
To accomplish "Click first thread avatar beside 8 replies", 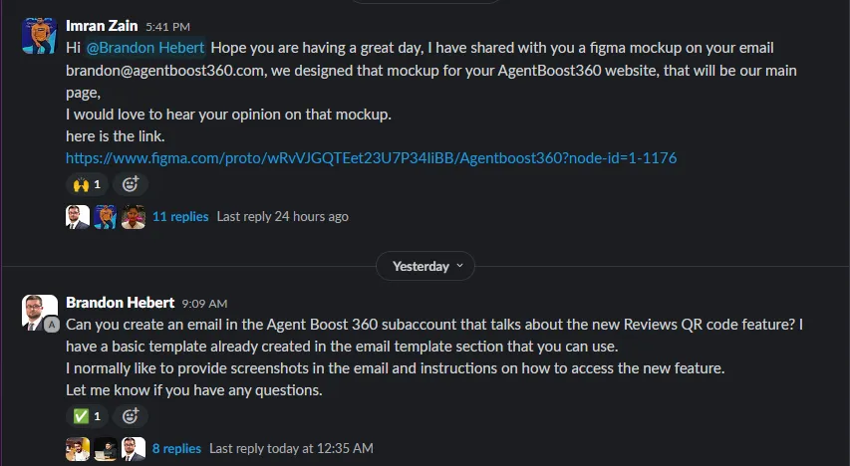I will click(x=78, y=448).
